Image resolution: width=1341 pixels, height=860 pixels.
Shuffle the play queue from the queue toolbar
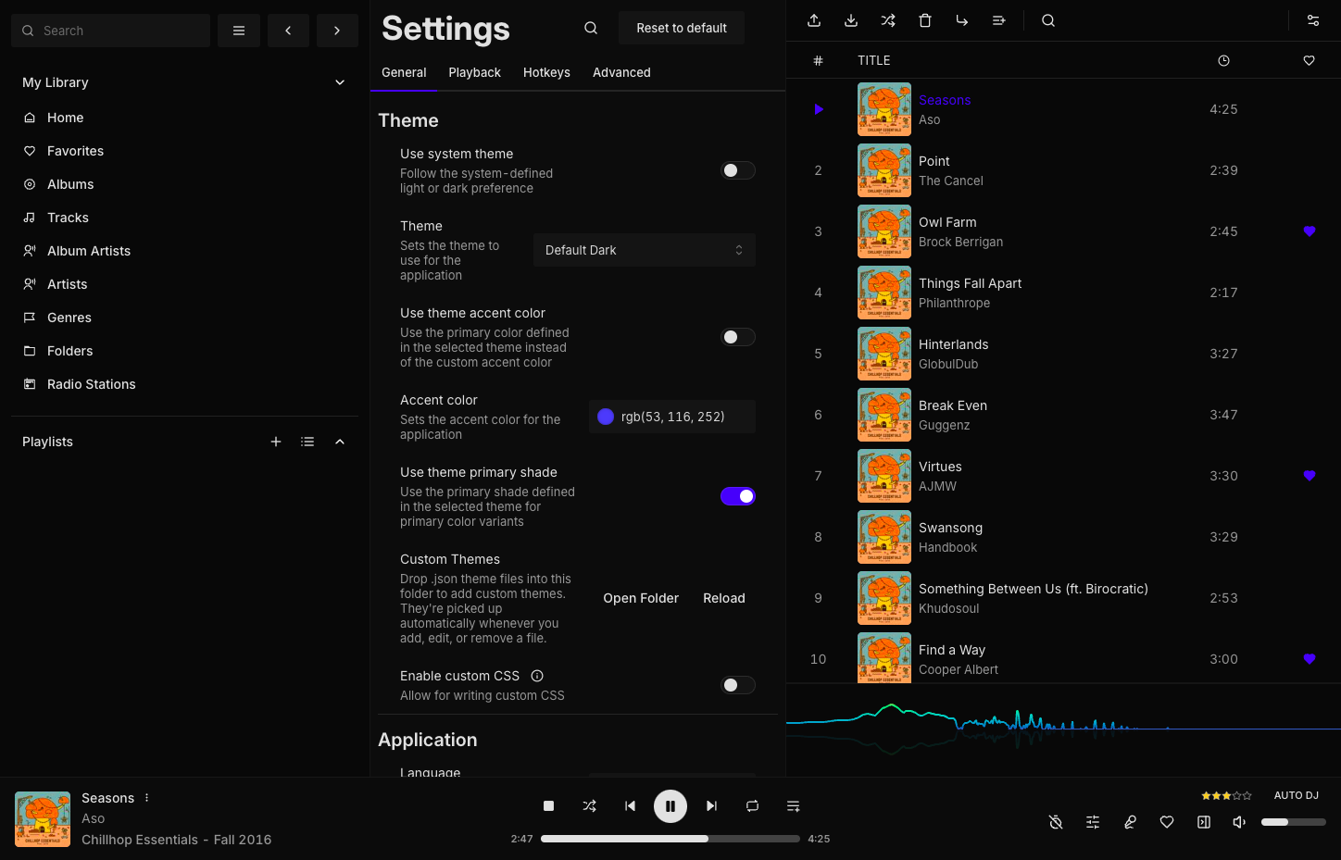pyautogui.click(x=888, y=20)
